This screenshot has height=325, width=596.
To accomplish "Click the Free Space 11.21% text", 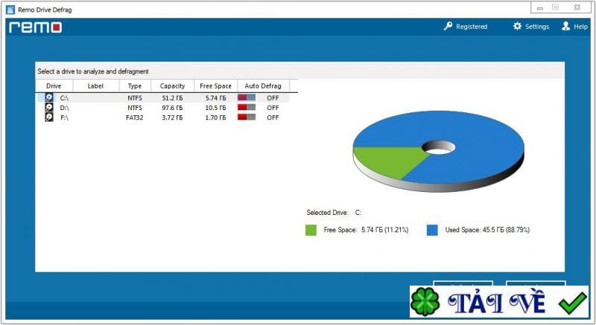I will [366, 230].
